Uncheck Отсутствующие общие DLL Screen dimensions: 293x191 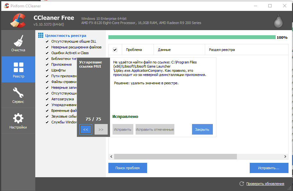pyautogui.click(x=47, y=41)
